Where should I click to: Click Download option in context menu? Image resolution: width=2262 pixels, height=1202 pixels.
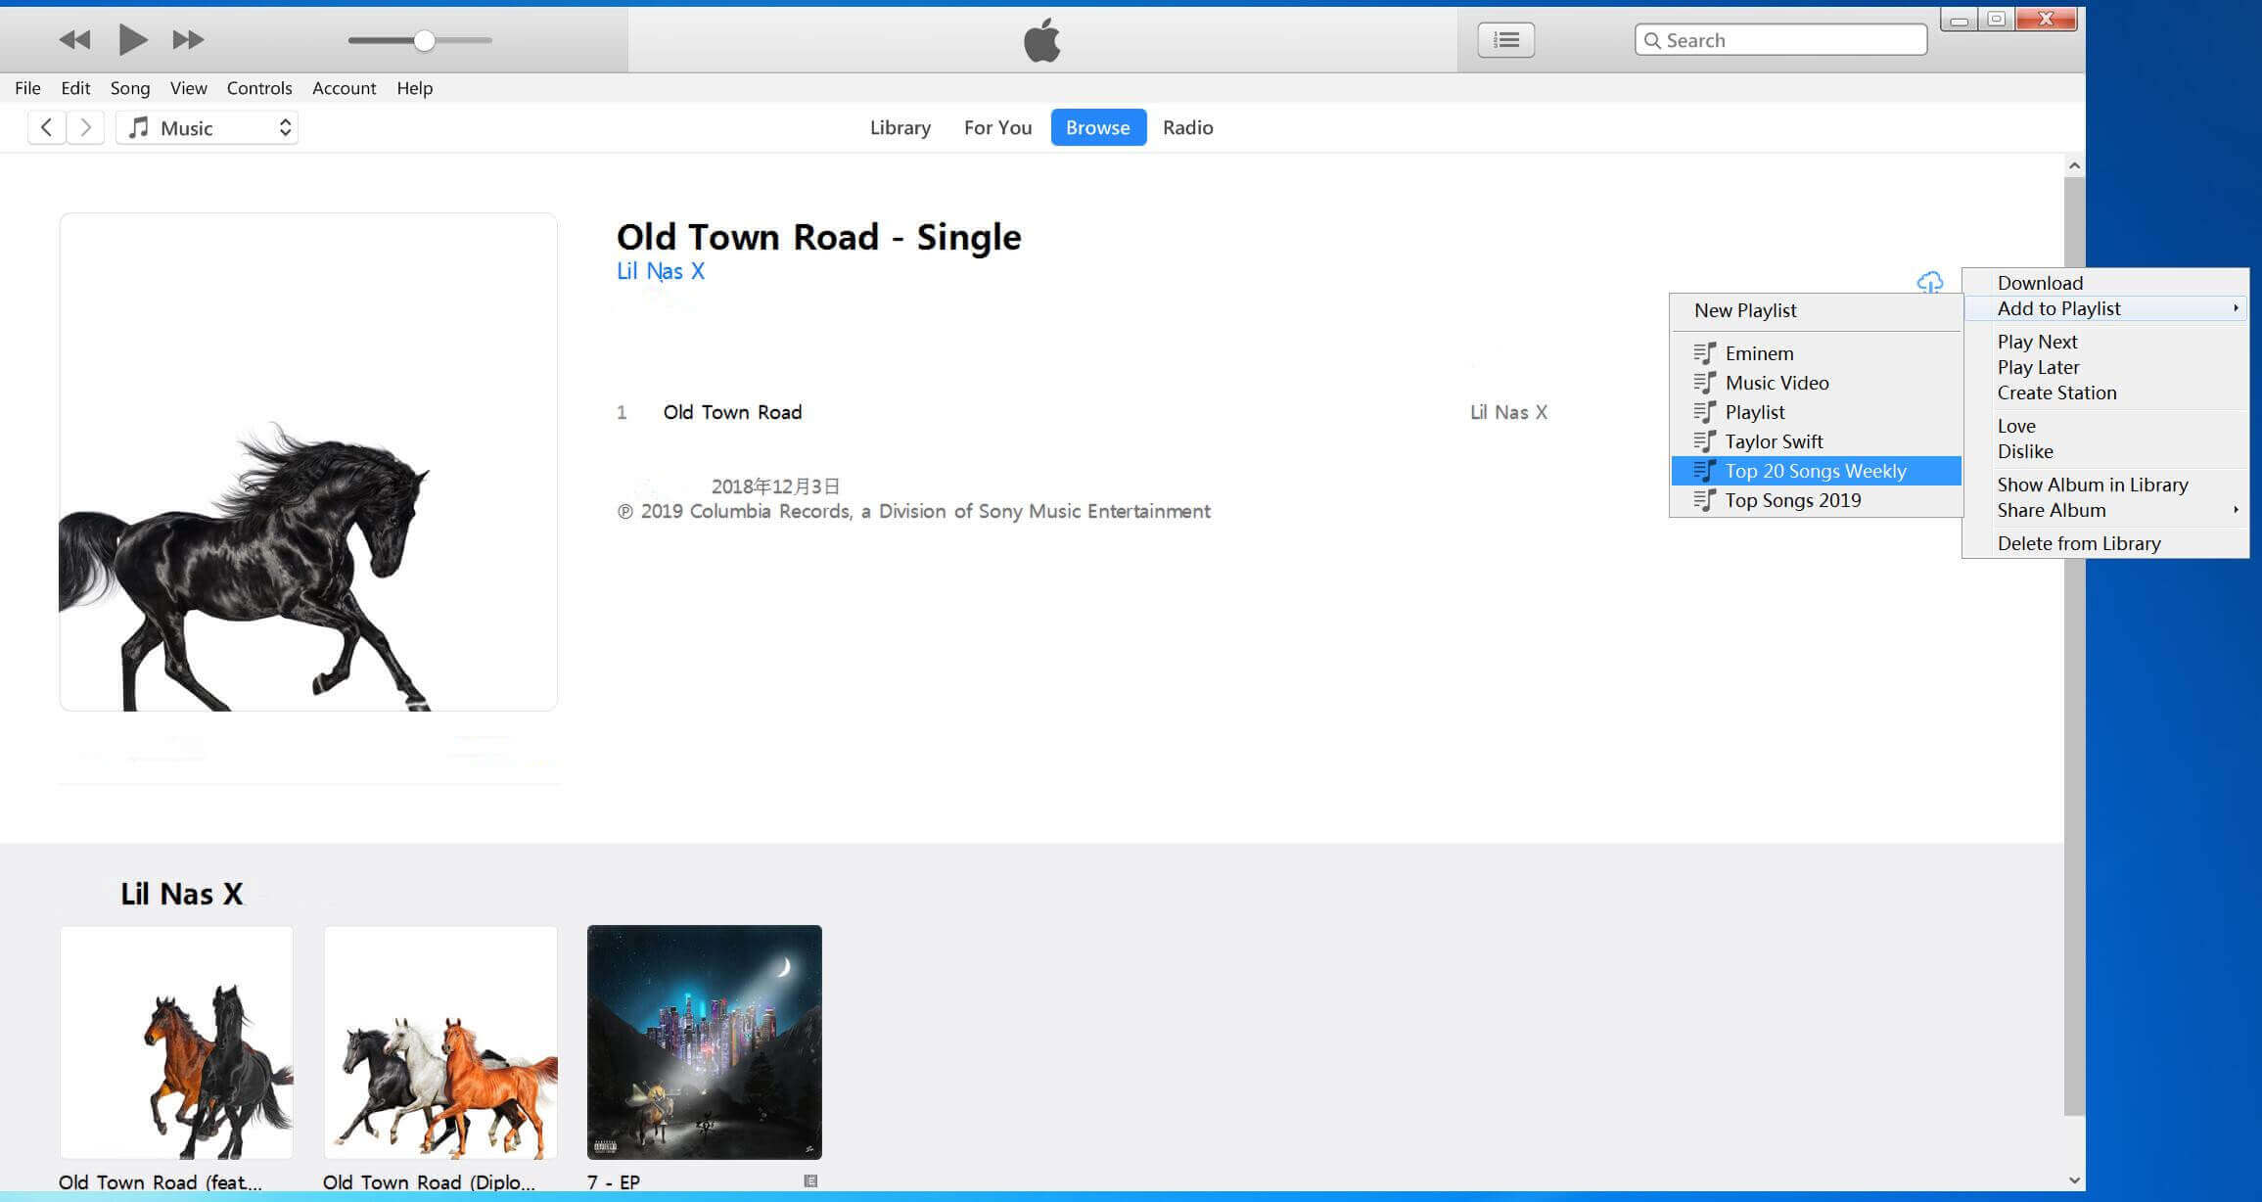click(2041, 283)
